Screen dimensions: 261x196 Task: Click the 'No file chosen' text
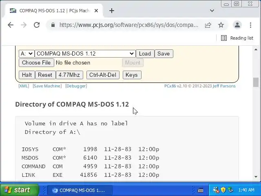[x=73, y=62]
